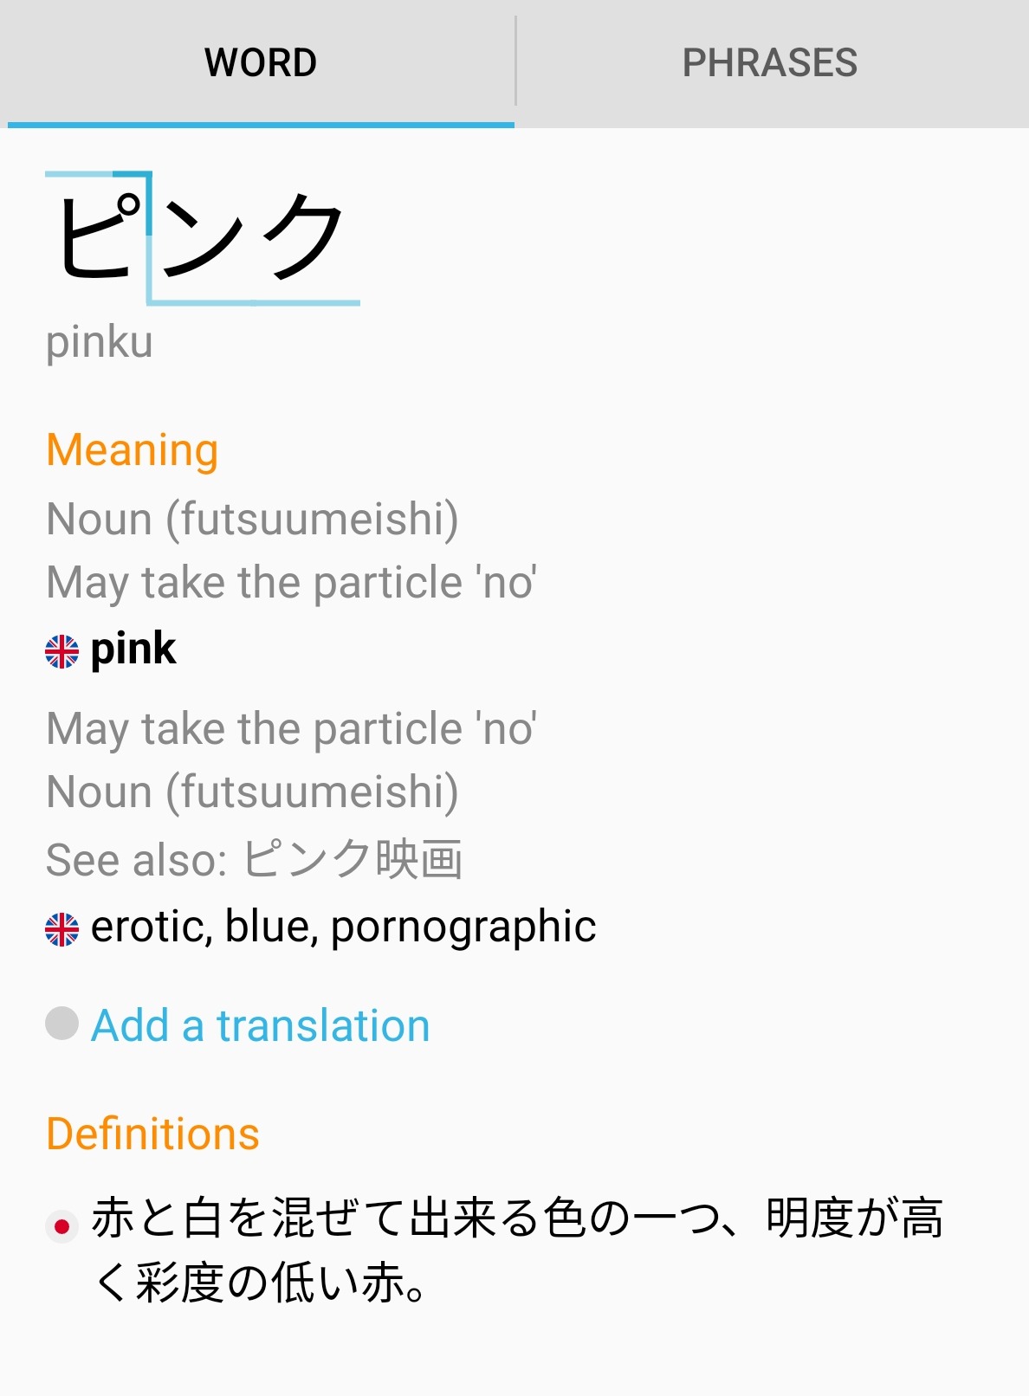Tap the Japan flag beside the definition
The image size is (1029, 1396).
61,1226
